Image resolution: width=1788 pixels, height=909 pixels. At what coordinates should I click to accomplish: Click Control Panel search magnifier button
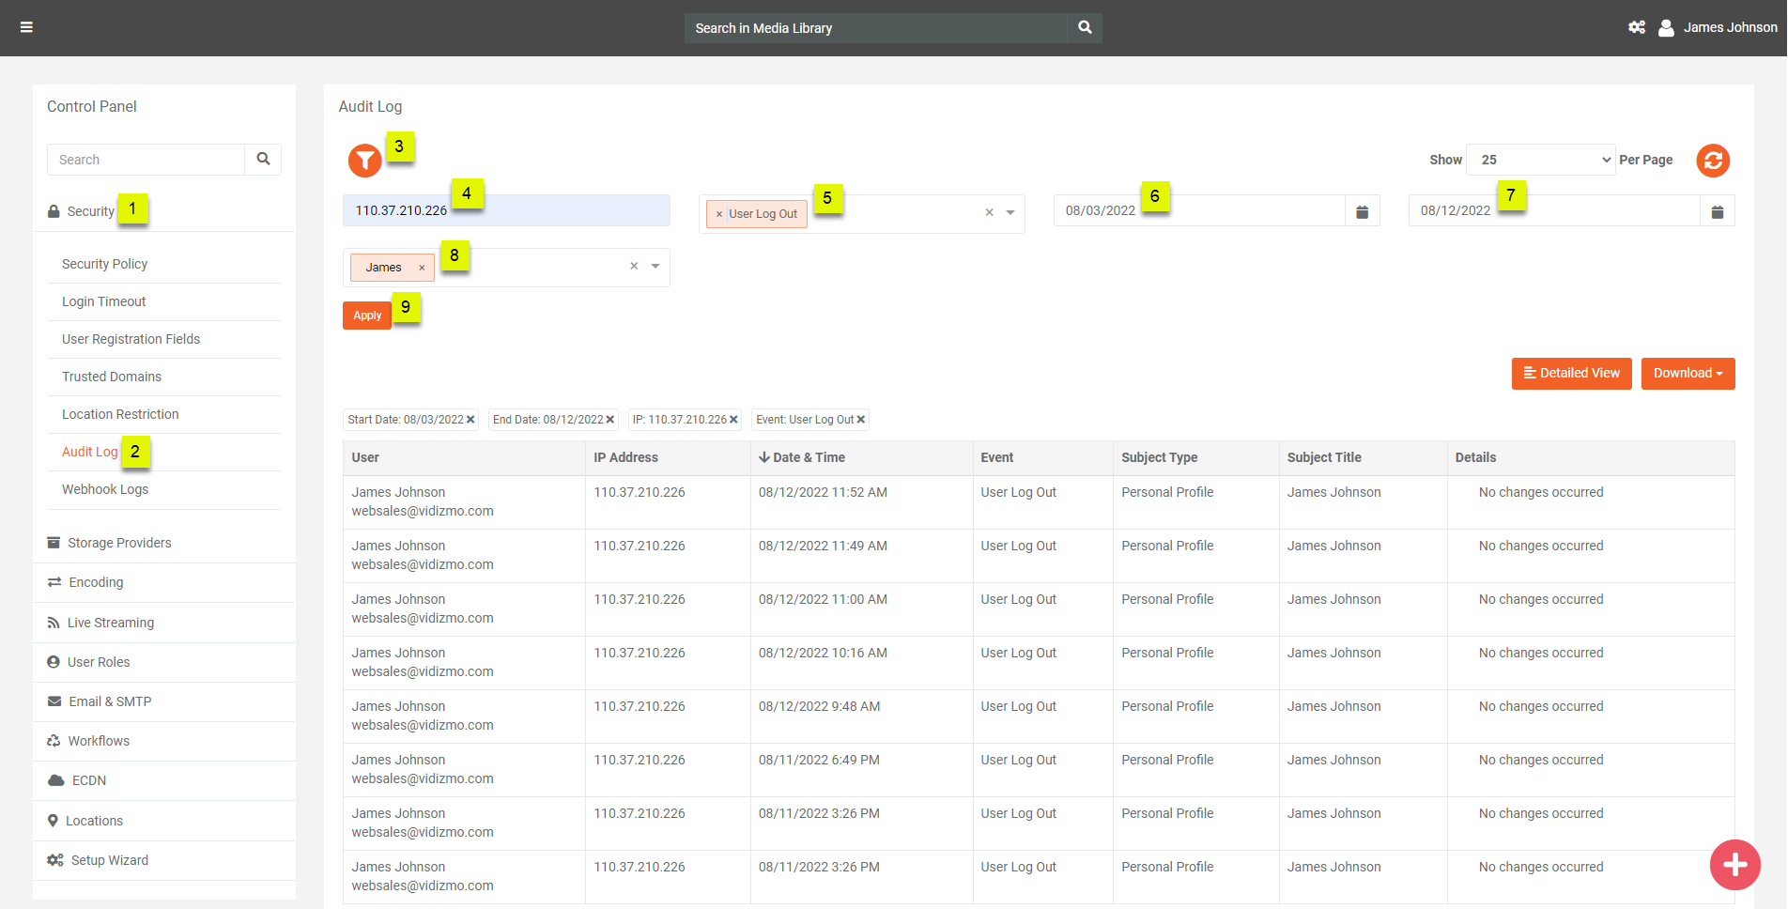(263, 160)
